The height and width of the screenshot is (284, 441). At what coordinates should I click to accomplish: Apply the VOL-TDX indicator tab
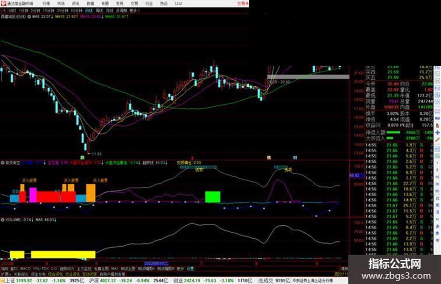pyautogui.click(x=41, y=269)
